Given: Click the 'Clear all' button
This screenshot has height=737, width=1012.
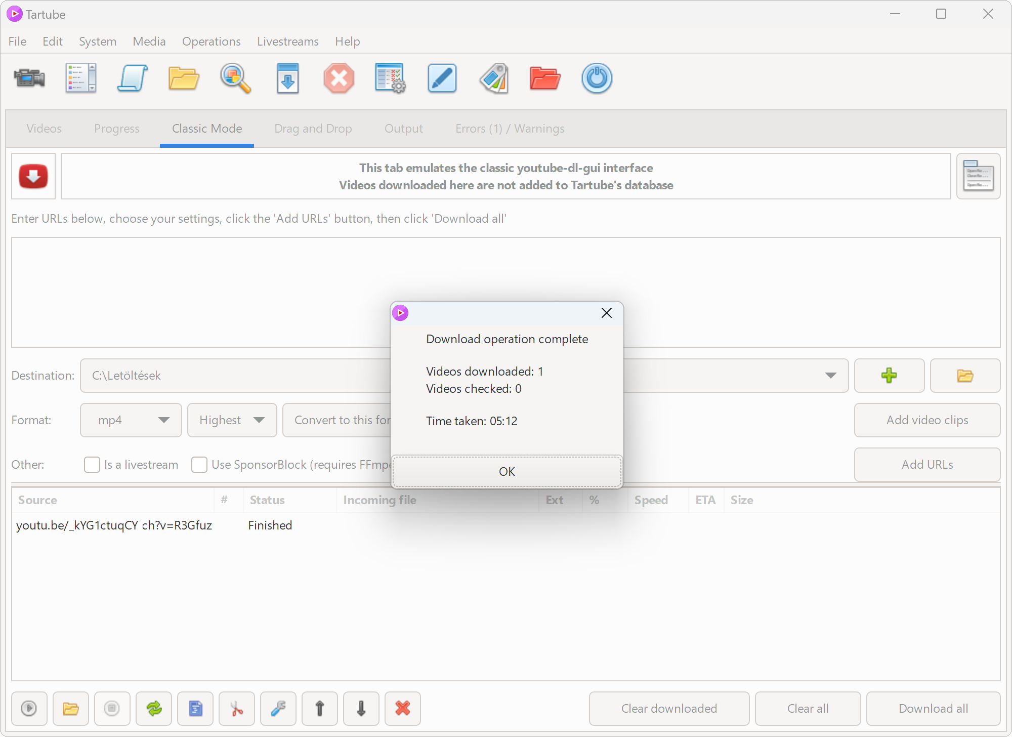Looking at the screenshot, I should pos(808,709).
